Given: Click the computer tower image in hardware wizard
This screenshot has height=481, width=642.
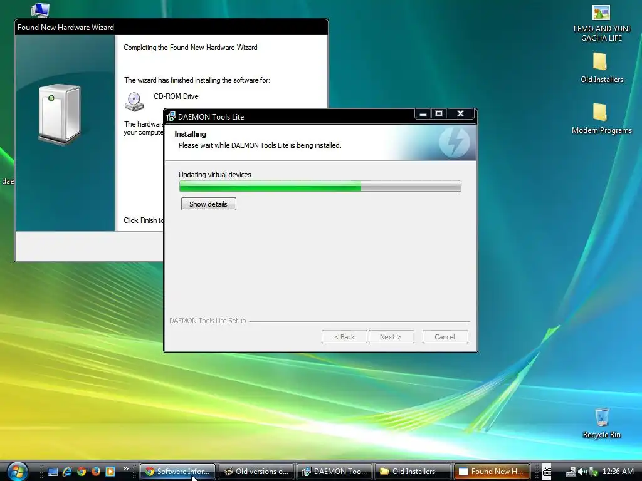Looking at the screenshot, I should [60, 115].
